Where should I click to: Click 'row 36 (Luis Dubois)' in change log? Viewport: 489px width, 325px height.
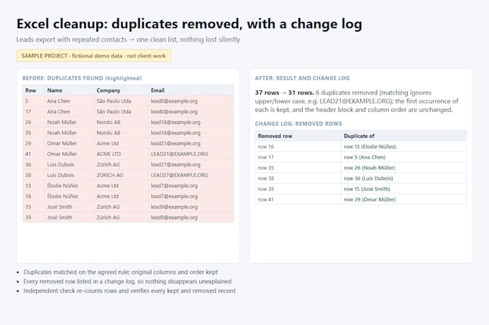[368, 178]
